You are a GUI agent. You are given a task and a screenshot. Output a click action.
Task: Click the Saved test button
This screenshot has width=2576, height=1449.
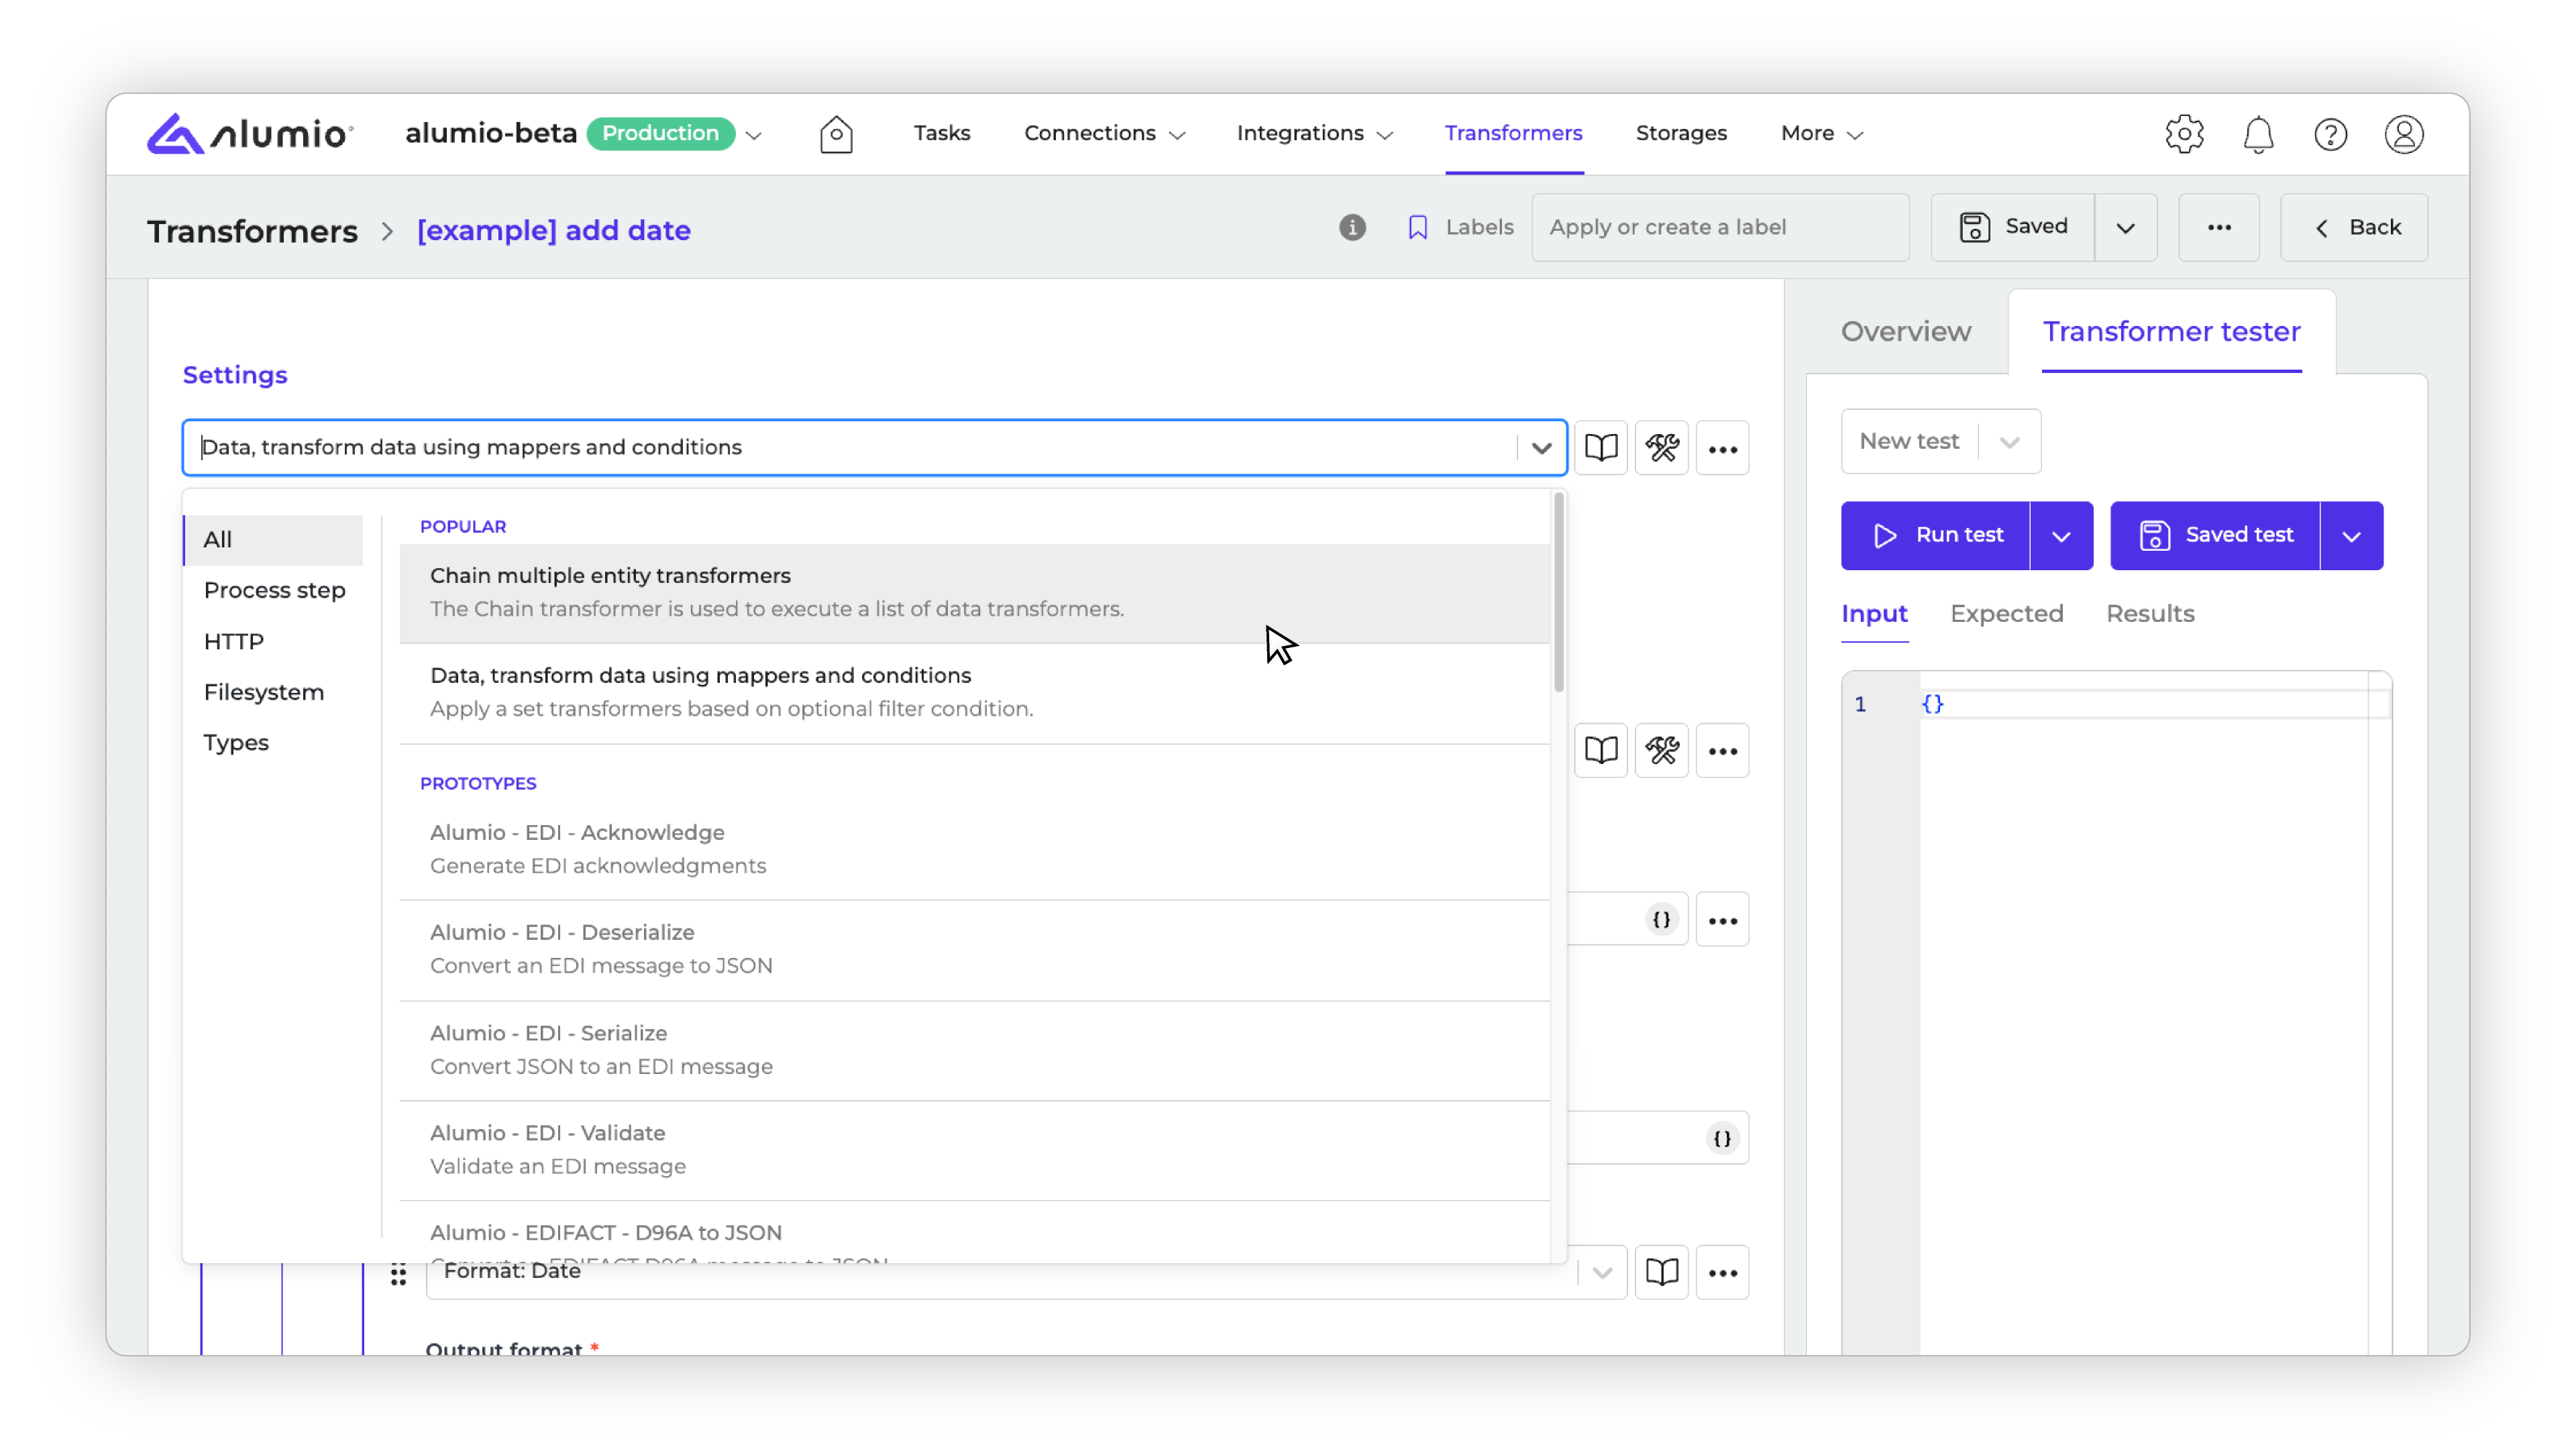pyautogui.click(x=2214, y=536)
